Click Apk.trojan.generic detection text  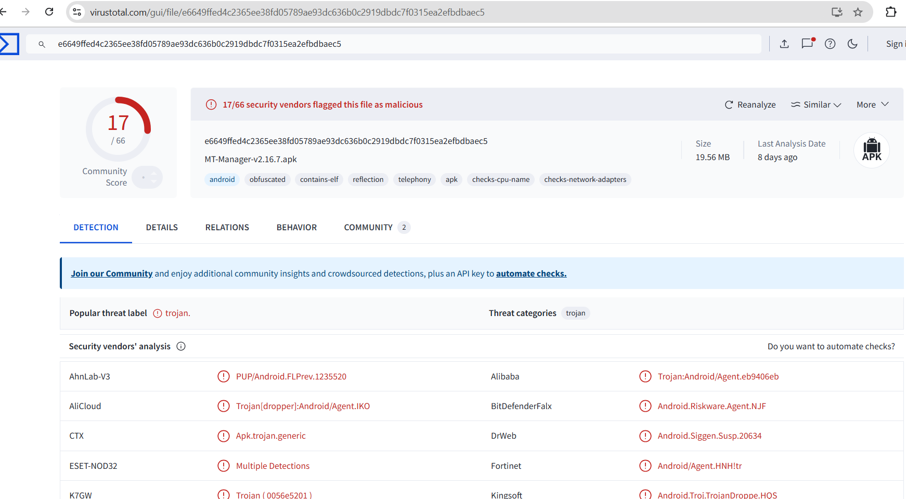pyautogui.click(x=271, y=436)
